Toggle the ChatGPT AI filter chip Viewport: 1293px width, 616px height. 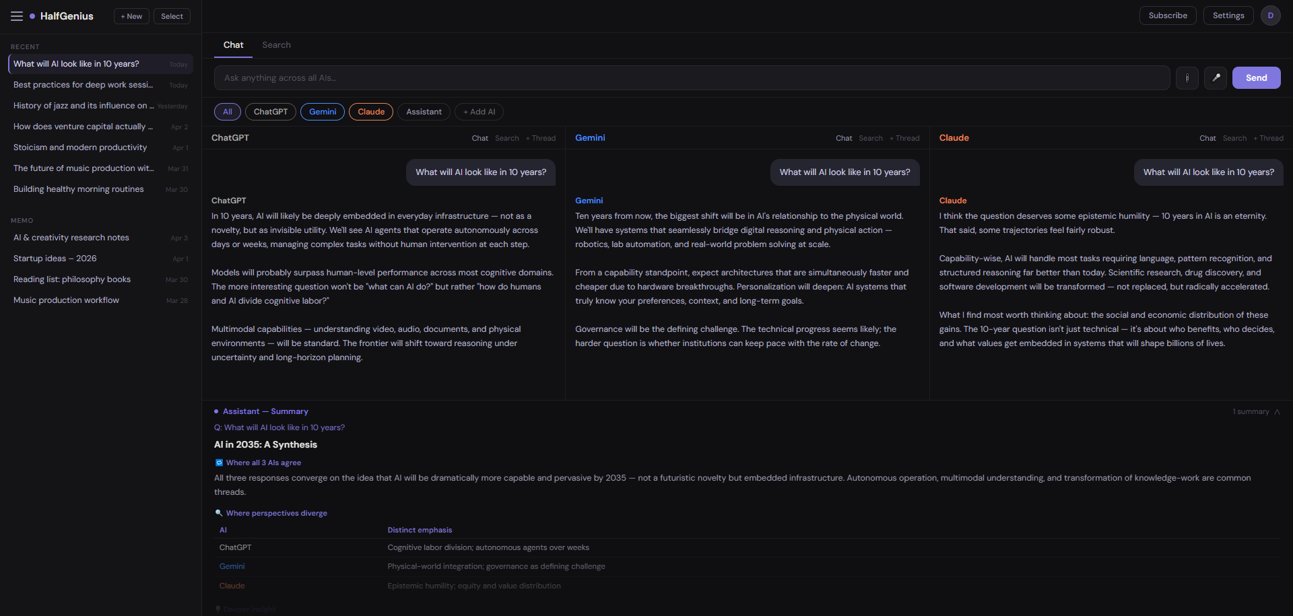270,112
